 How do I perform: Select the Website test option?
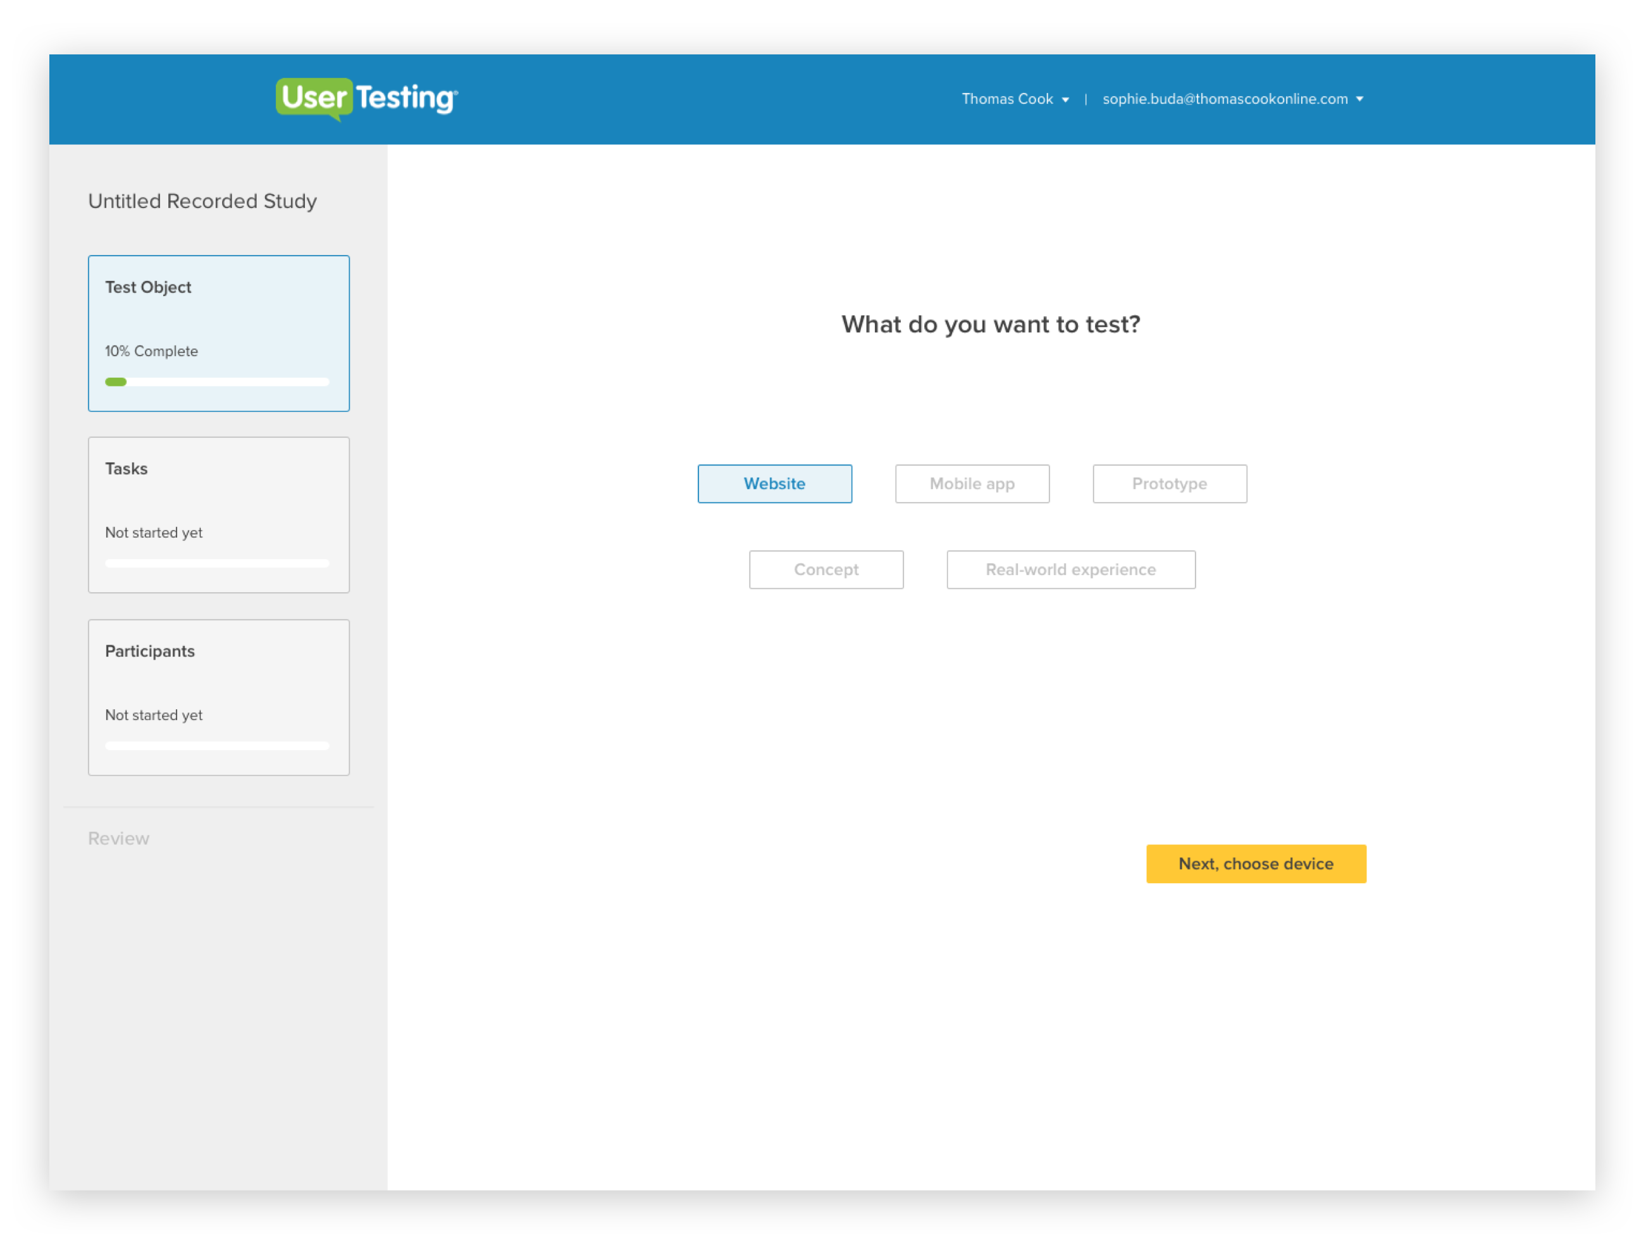775,484
